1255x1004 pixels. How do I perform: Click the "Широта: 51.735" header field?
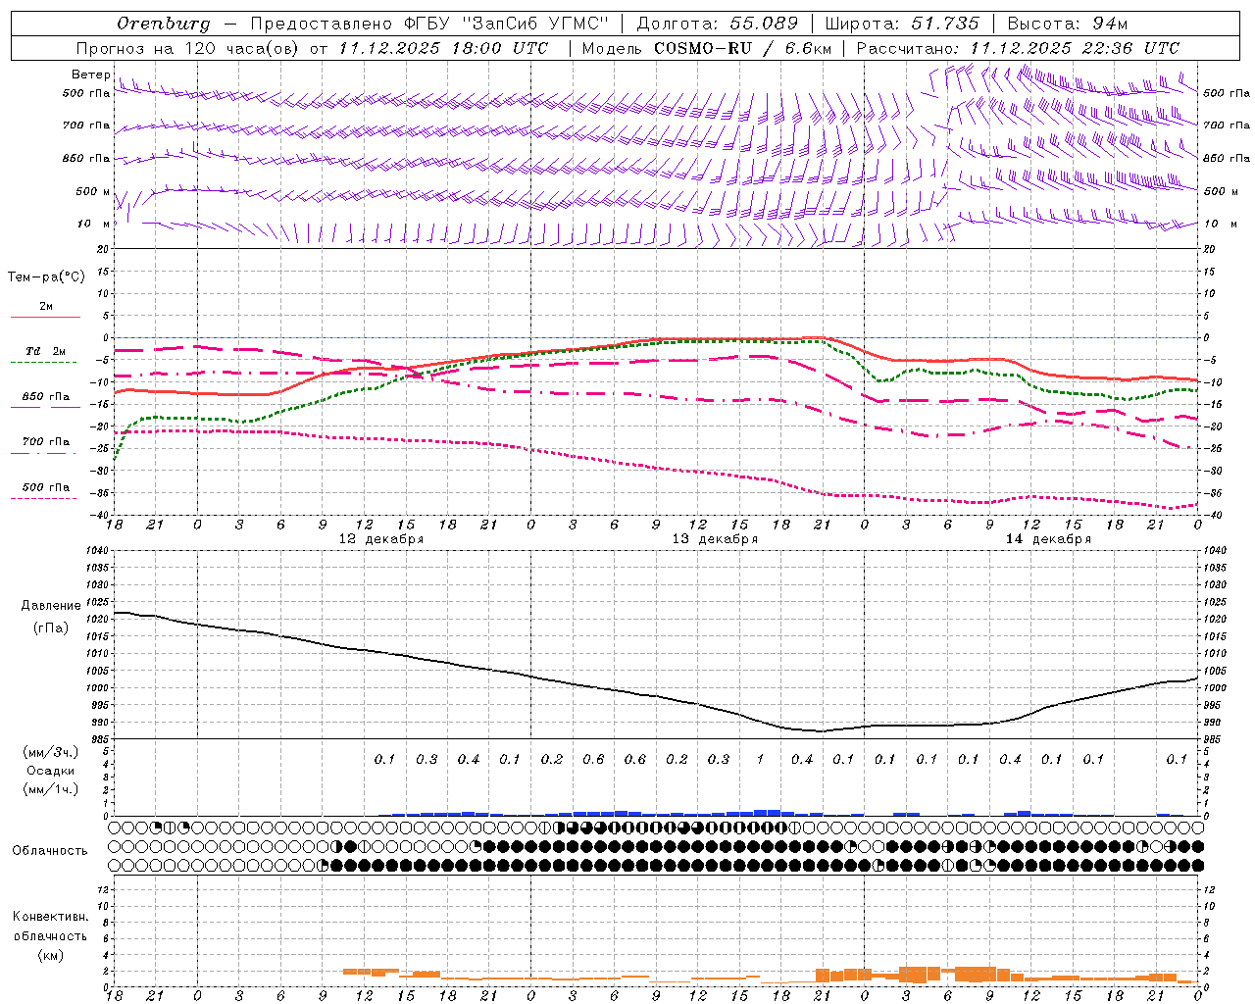click(902, 24)
